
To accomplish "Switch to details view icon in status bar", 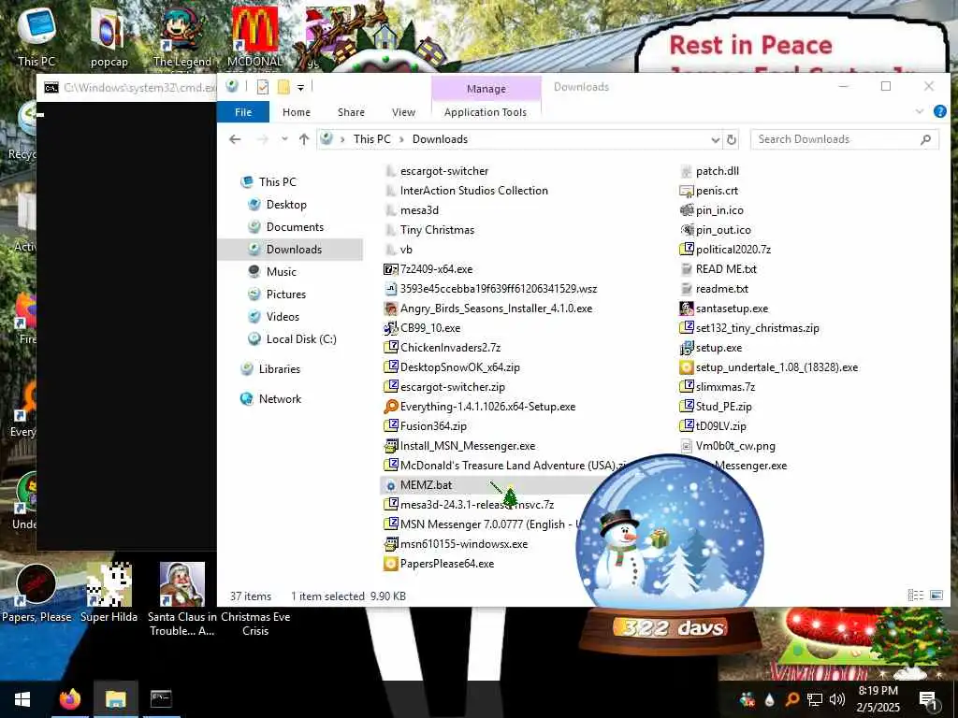I will [x=915, y=595].
